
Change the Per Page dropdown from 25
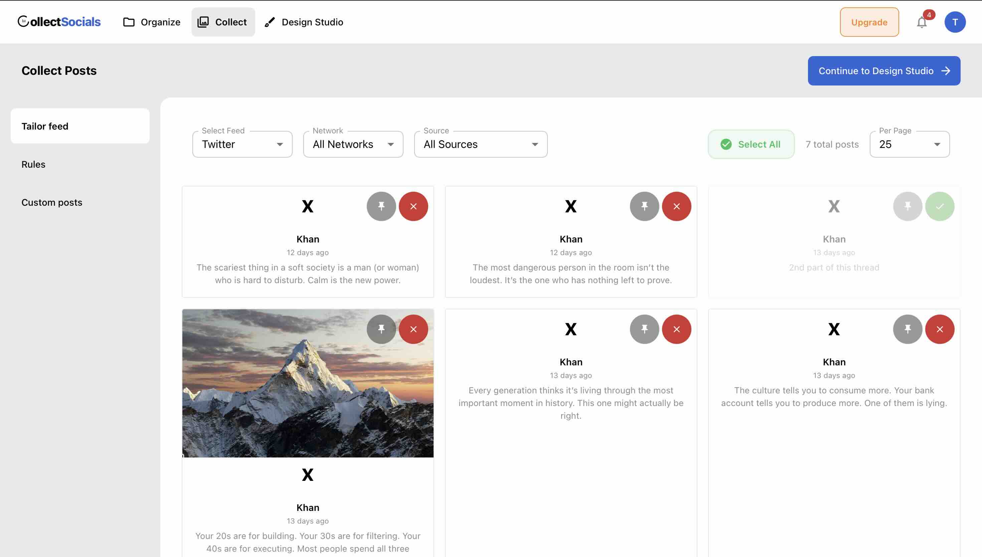[909, 144]
